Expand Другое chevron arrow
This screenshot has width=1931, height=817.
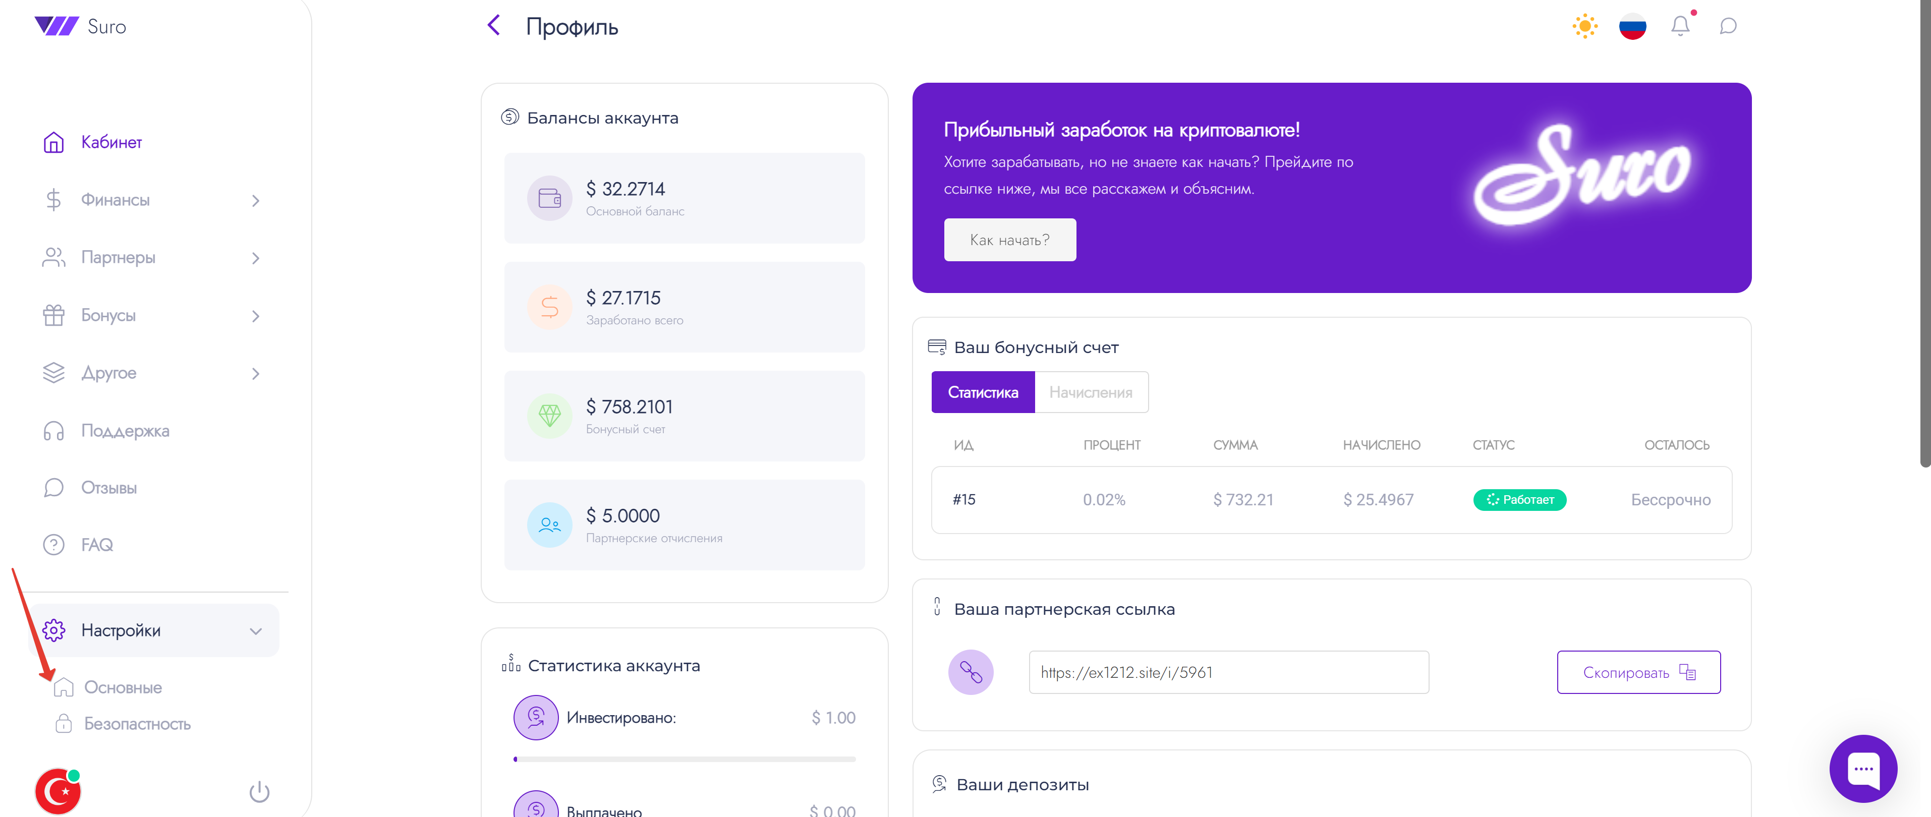[256, 374]
